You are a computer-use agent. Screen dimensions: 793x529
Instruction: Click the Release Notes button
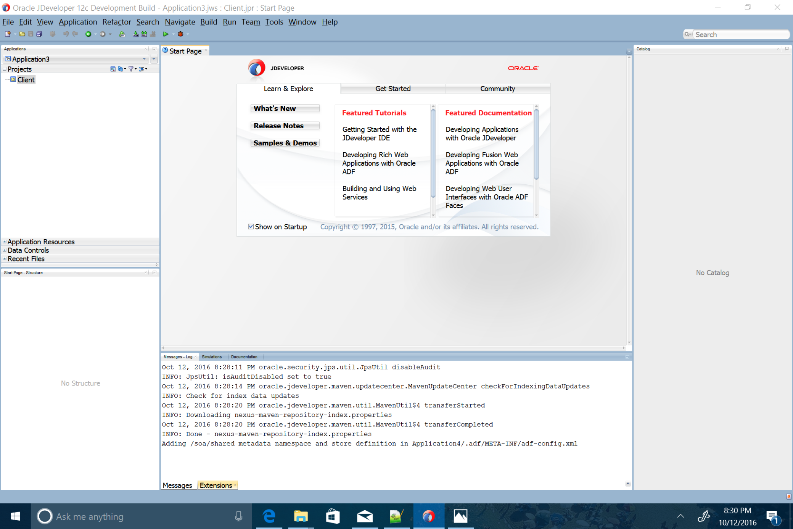pyautogui.click(x=285, y=126)
